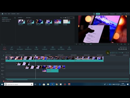The width and height of the screenshot is (130, 98).
Task: Open the Music library tab
Action: pyautogui.click(x=12, y=48)
